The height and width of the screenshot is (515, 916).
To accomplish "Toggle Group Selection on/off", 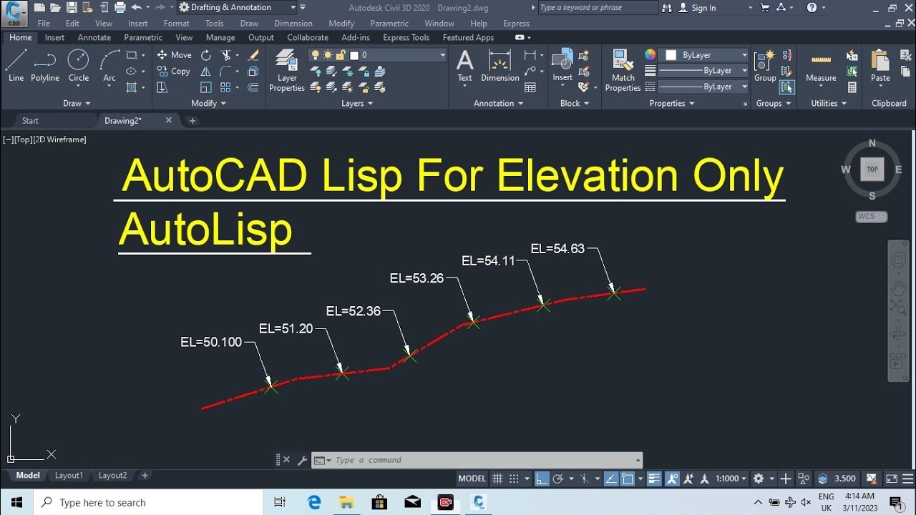I will coord(787,87).
